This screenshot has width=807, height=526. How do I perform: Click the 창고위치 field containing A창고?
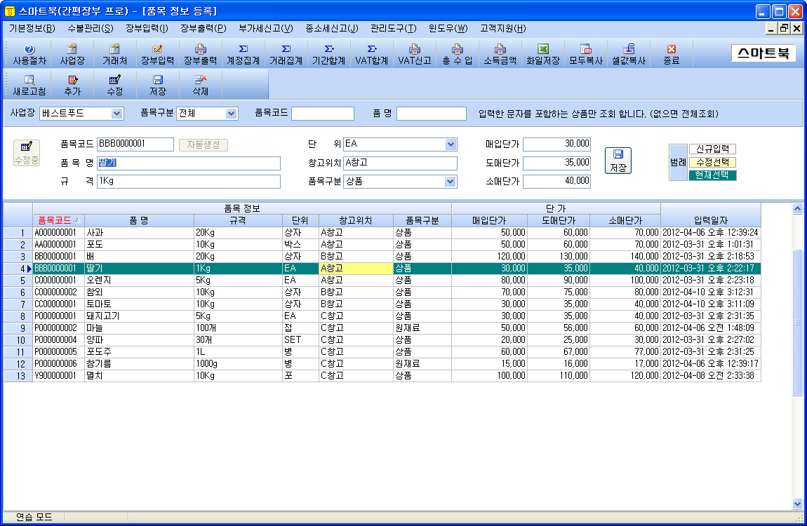400,163
